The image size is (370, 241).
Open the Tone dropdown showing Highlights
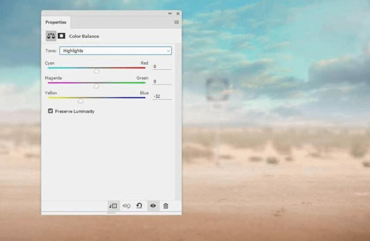[x=116, y=51]
